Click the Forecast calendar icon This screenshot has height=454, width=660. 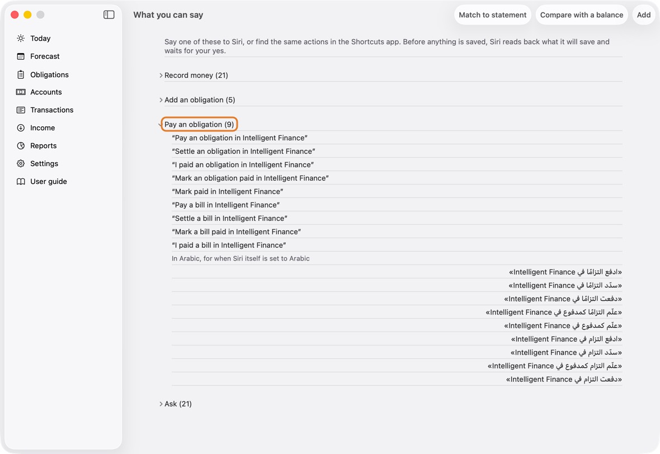click(x=21, y=56)
